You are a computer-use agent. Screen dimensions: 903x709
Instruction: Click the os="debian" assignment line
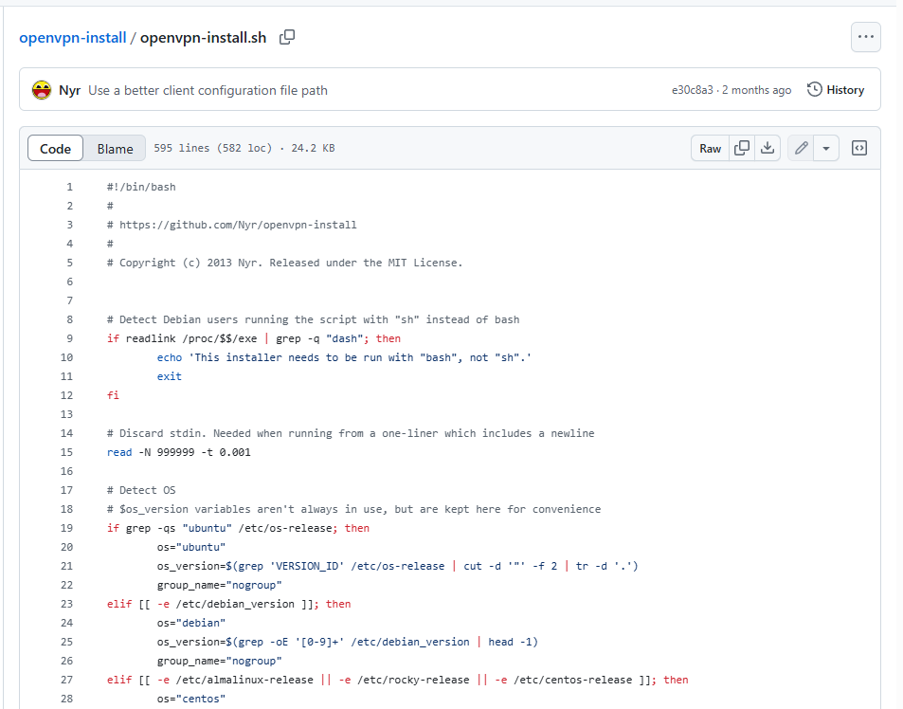coord(191,623)
